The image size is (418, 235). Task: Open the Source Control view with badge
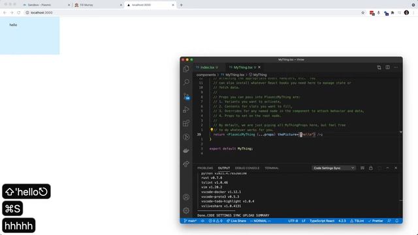tap(186, 96)
